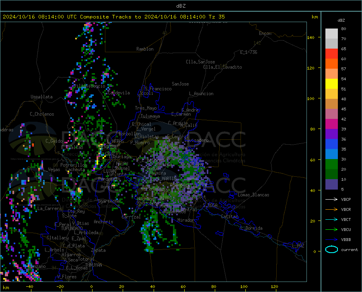The width and height of the screenshot is (362, 292).
Task: Click the 'Clla.SanJose' map label
Action: 200,62
